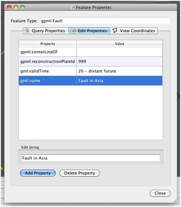Close the Feature Properties dialog

(x=160, y=193)
